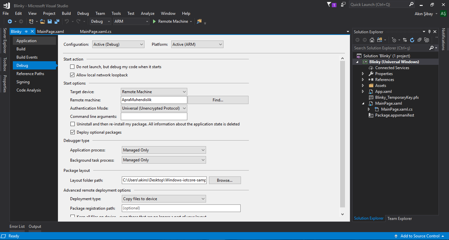Click Show All Files icon

(x=427, y=40)
